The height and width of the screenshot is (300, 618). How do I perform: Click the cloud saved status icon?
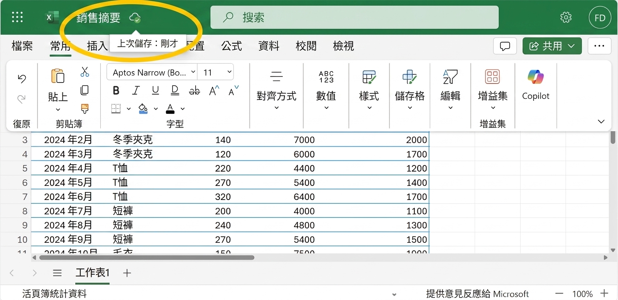click(135, 17)
